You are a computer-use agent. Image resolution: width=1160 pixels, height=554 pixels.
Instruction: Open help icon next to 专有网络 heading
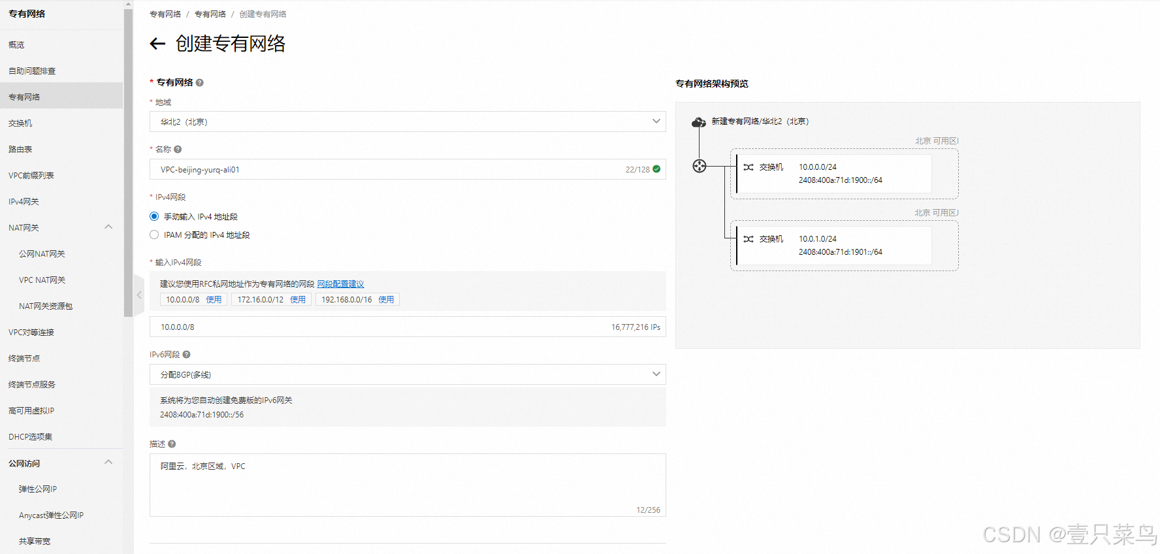tap(200, 83)
